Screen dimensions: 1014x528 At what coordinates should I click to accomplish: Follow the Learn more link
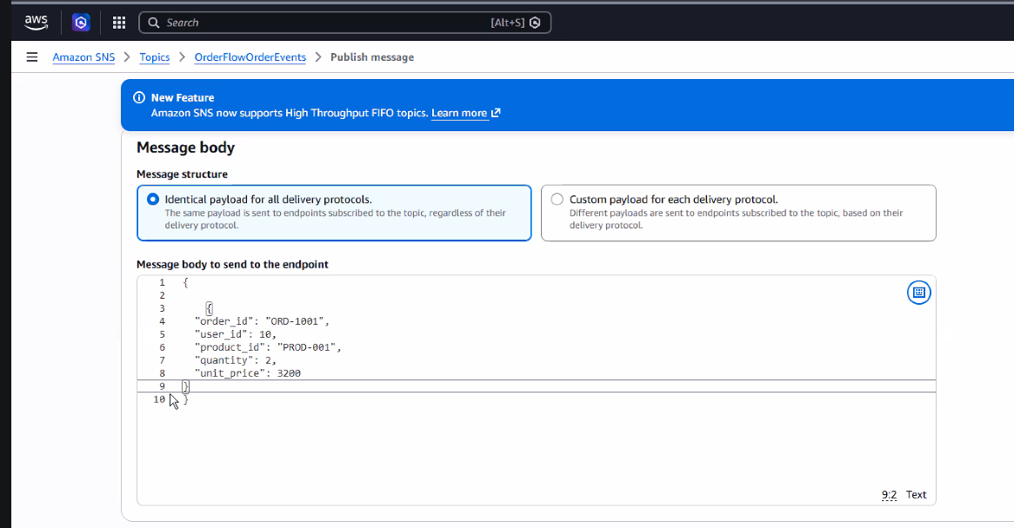point(459,113)
